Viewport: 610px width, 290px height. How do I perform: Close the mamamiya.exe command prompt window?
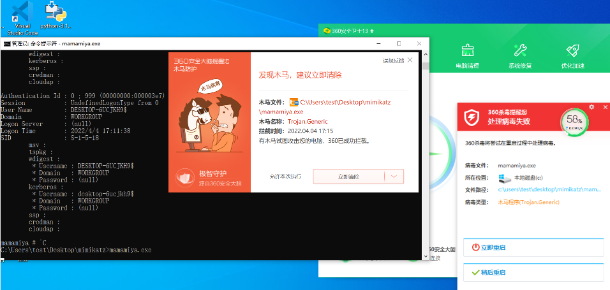[419, 43]
